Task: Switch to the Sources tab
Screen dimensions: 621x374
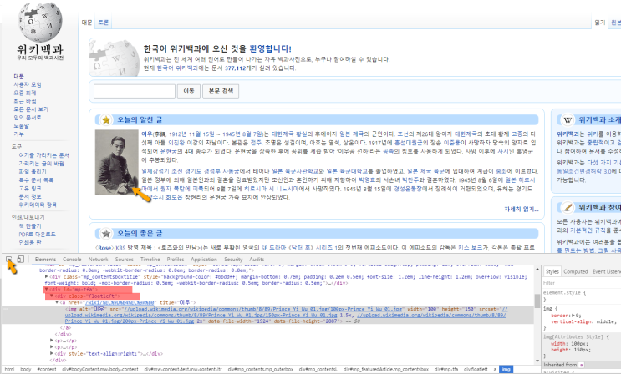Action: (x=124, y=260)
